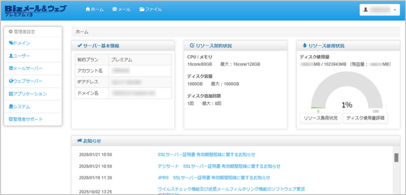The image size is (406, 195).
Task: Click the envelope icon beside メール in top bar
Action: click(115, 9)
